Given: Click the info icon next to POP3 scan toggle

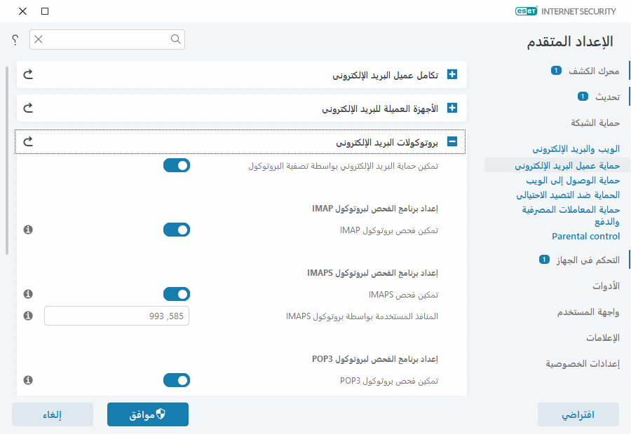Looking at the screenshot, I should (28, 380).
